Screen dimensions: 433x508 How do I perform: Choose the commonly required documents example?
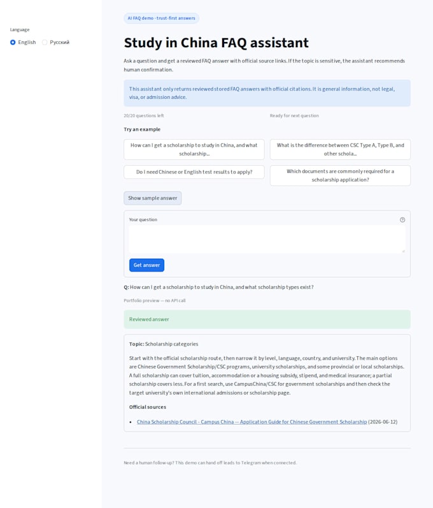[x=340, y=175]
